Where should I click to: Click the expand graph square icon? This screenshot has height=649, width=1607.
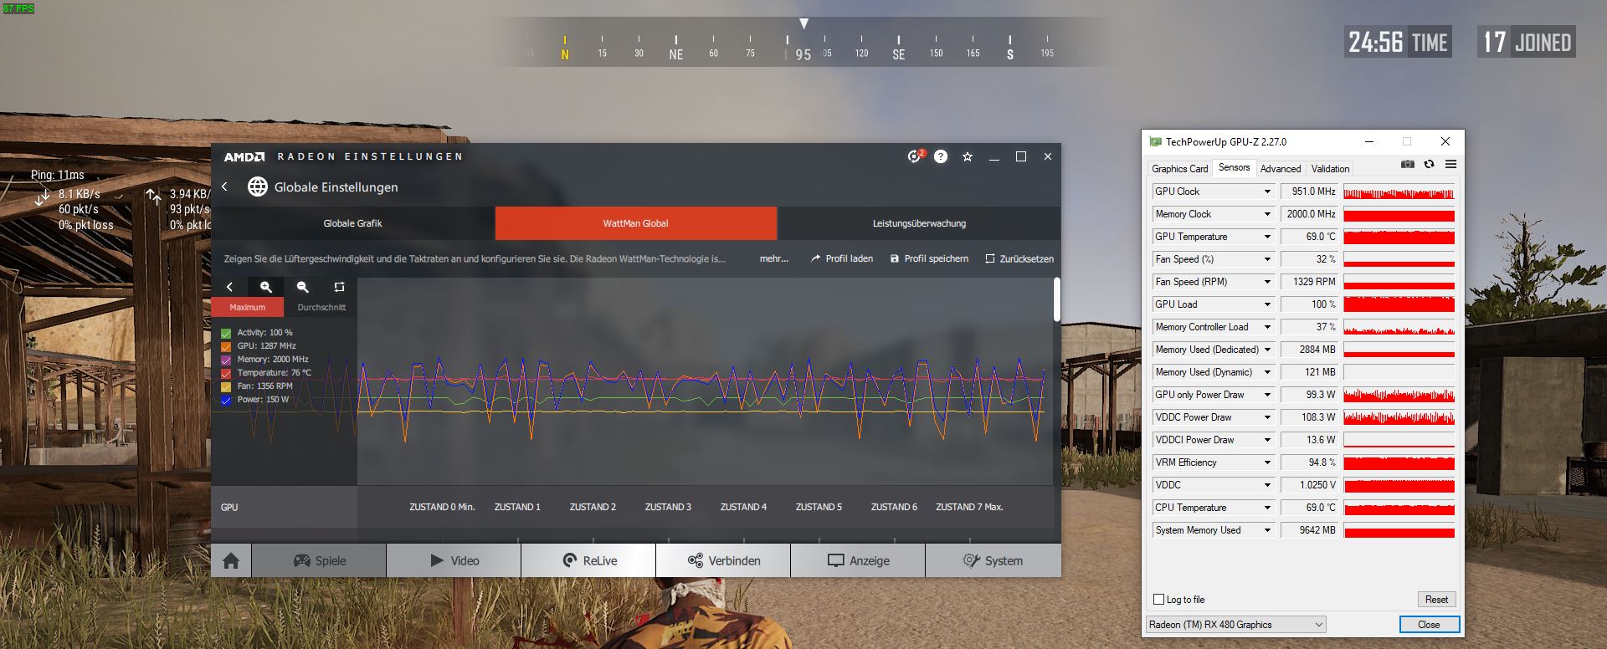[x=339, y=287]
